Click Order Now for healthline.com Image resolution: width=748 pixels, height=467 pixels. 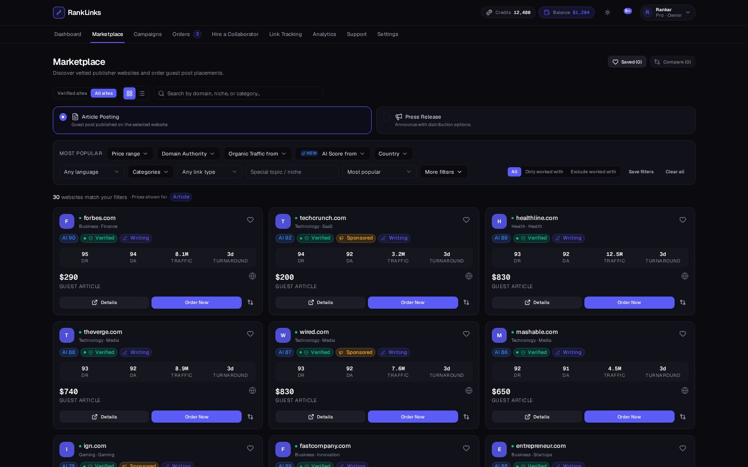(629, 303)
